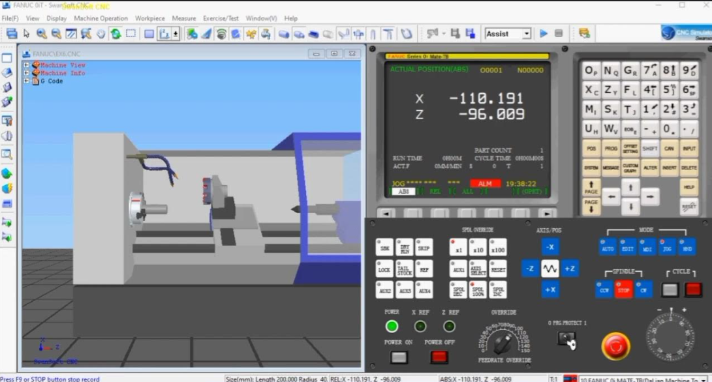The width and height of the screenshot is (712, 382).
Task: Choose the dashed rectangle selection toolbar icon
Action: point(131,34)
